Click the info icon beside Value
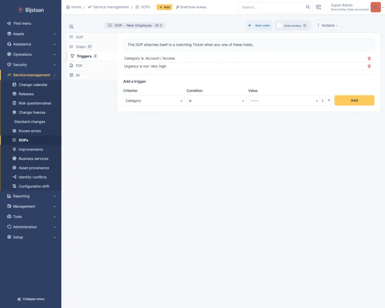 point(323,100)
